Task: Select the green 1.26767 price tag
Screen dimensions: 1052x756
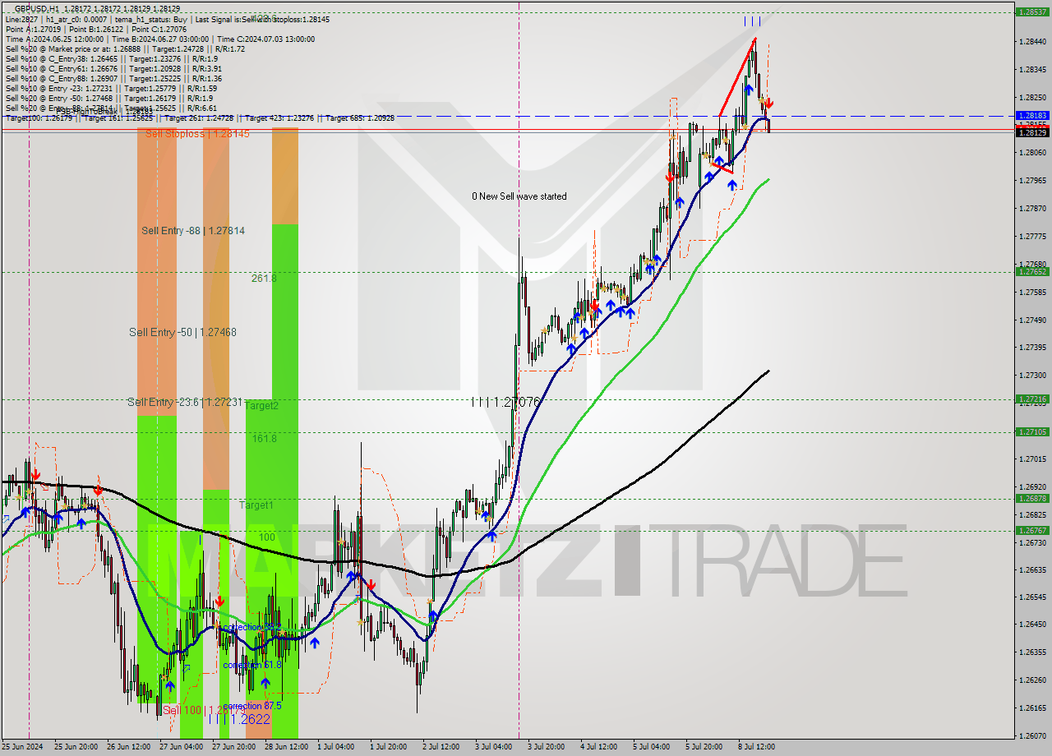Action: tap(1031, 530)
